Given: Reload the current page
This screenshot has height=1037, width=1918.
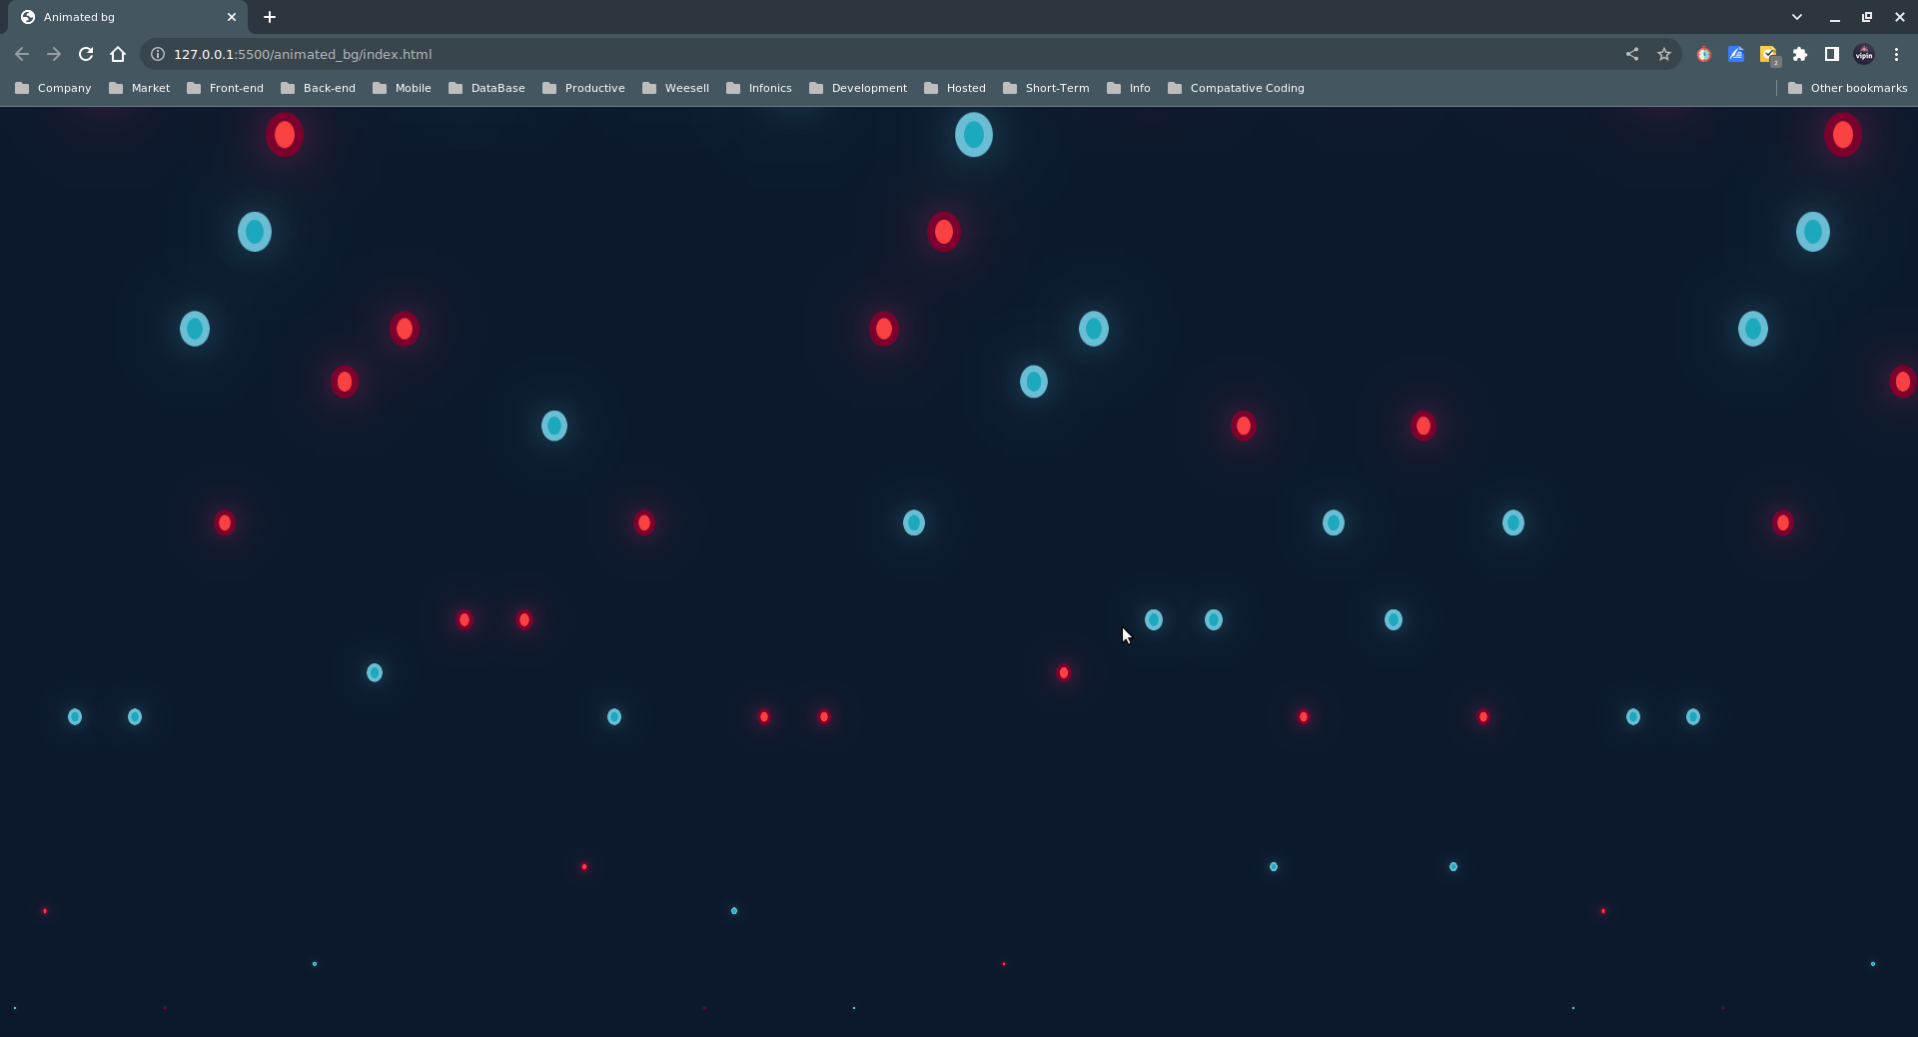Looking at the screenshot, I should pyautogui.click(x=86, y=54).
